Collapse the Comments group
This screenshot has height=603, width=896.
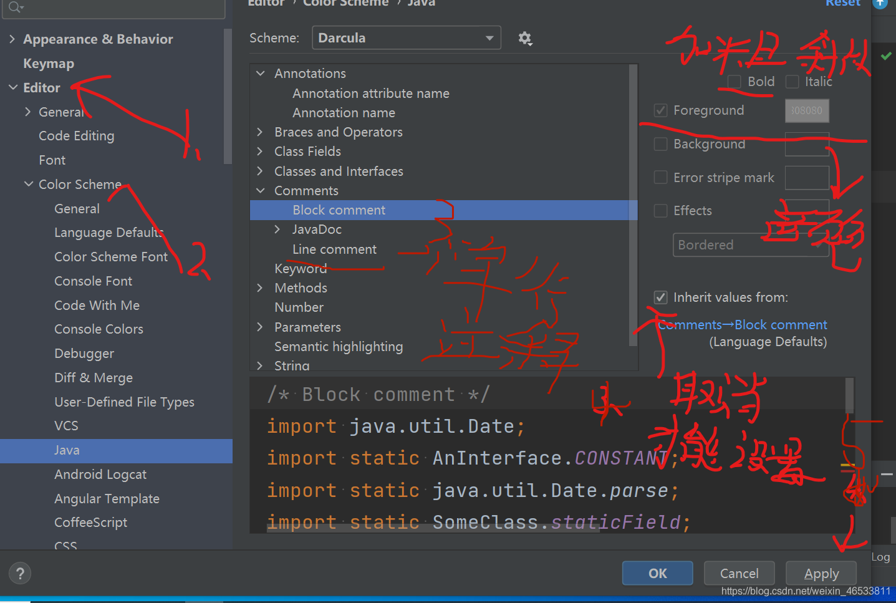click(x=261, y=191)
